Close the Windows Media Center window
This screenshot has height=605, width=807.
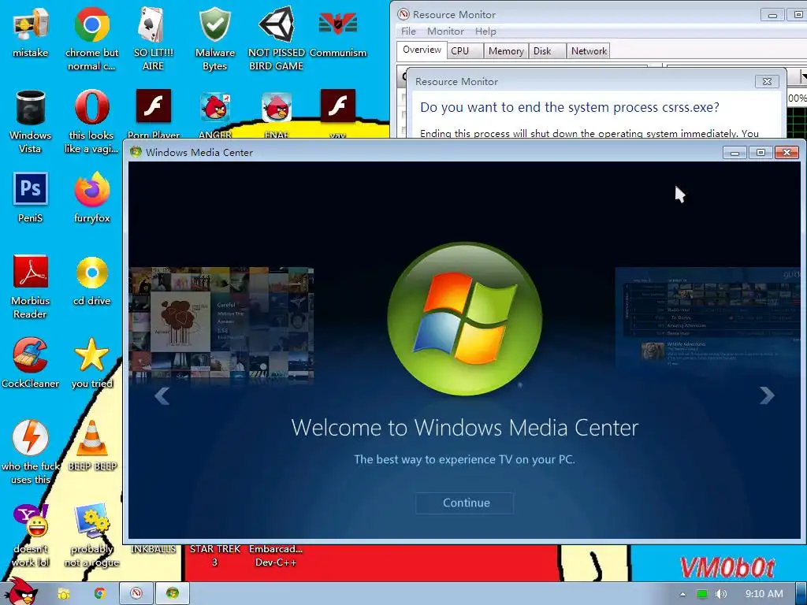click(787, 152)
